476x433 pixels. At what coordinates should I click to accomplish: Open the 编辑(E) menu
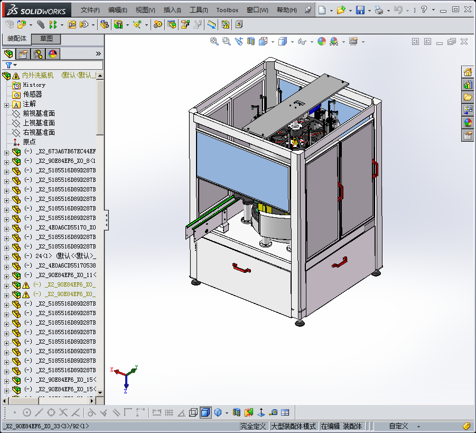[117, 10]
